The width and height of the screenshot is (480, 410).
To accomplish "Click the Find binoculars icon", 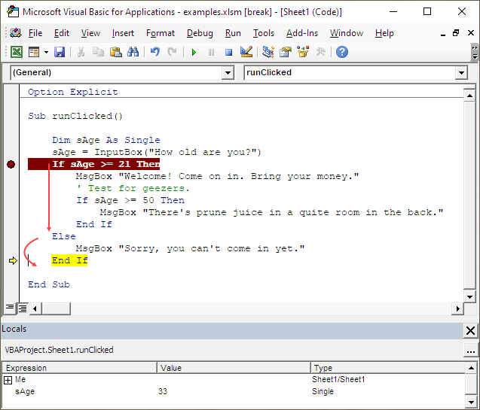I will (x=133, y=52).
